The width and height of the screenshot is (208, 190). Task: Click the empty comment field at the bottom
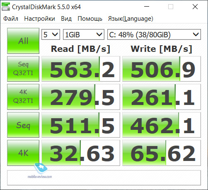pos(104,178)
